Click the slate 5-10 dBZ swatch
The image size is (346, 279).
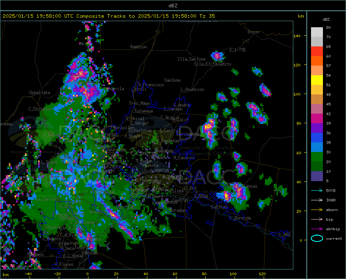317,176
